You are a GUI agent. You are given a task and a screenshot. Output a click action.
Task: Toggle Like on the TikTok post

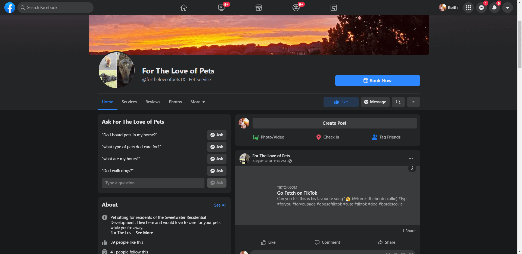pos(268,242)
